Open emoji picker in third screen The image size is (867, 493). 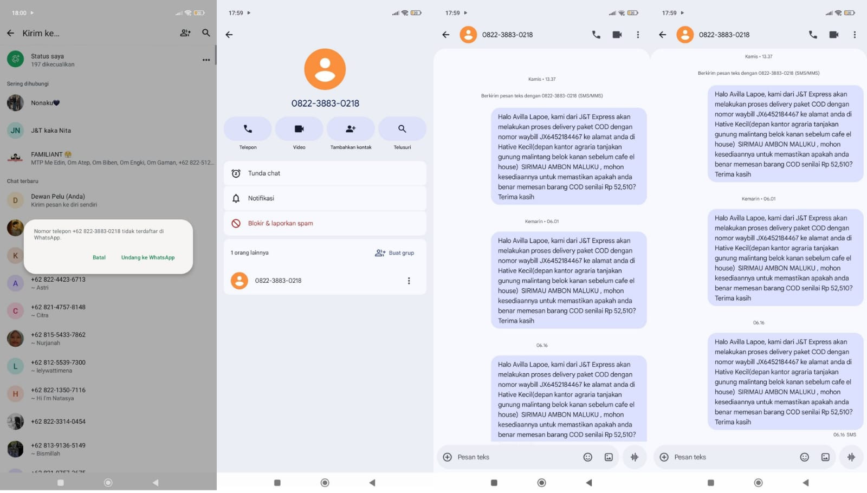(587, 457)
